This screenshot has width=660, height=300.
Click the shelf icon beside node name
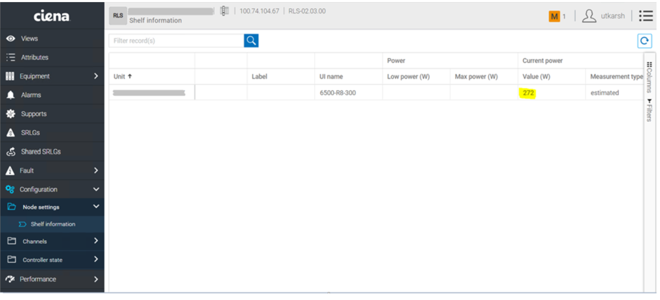[x=225, y=11]
